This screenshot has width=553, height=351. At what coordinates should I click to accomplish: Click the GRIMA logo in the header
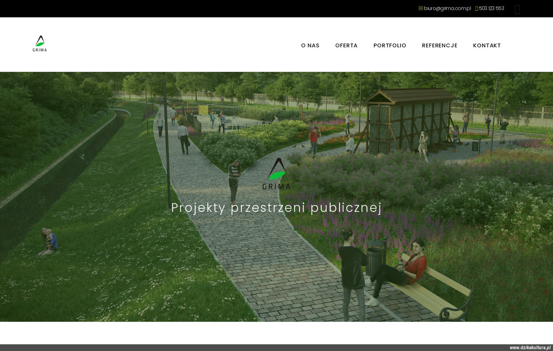click(x=40, y=44)
